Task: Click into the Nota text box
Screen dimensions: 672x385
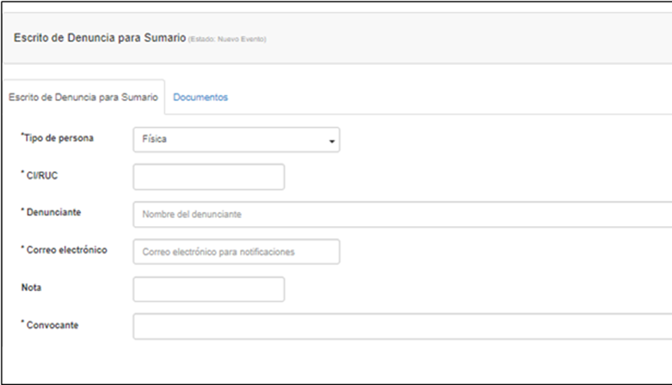Action: 208,289
